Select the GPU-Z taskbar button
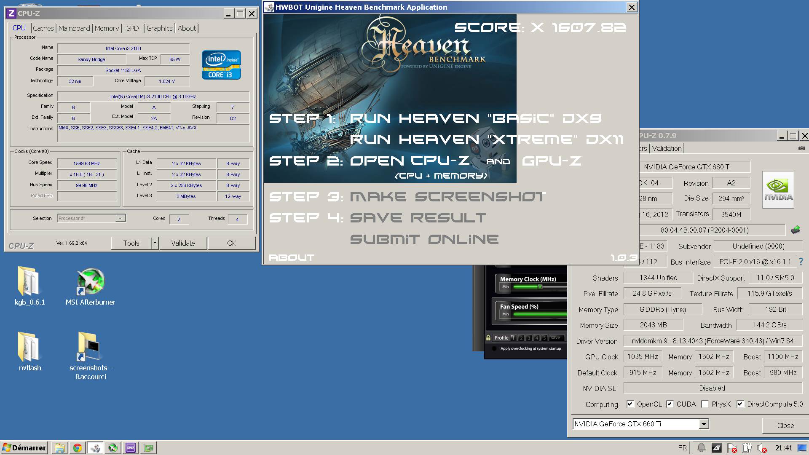809x455 pixels. pos(149,448)
